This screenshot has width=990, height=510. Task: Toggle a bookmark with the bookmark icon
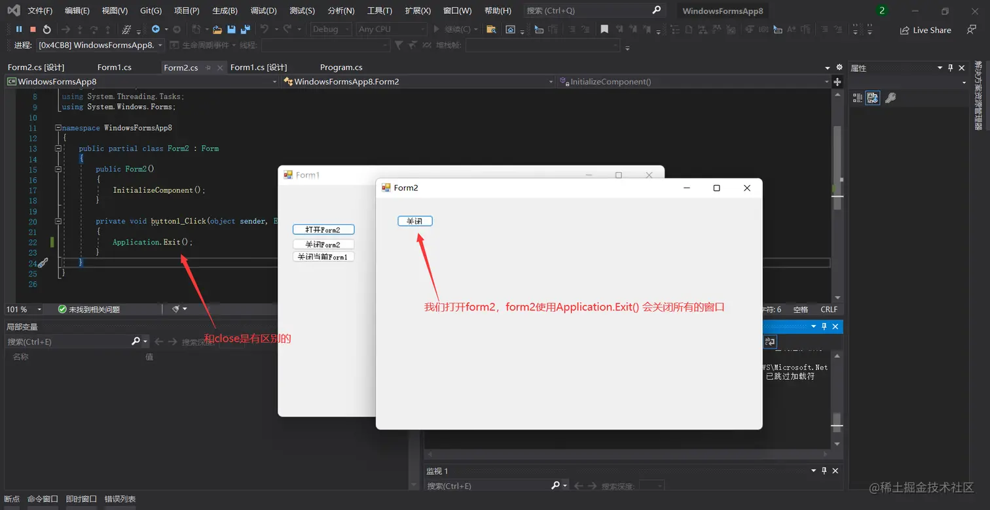point(604,29)
